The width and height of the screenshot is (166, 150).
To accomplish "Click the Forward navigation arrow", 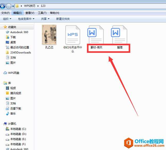I will click(x=8, y=6).
